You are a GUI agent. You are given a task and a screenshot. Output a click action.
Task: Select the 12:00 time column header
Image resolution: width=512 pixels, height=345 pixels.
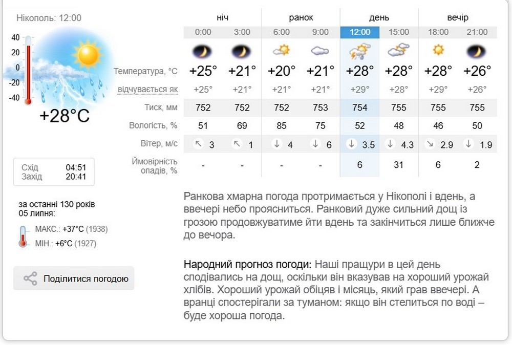(360, 32)
